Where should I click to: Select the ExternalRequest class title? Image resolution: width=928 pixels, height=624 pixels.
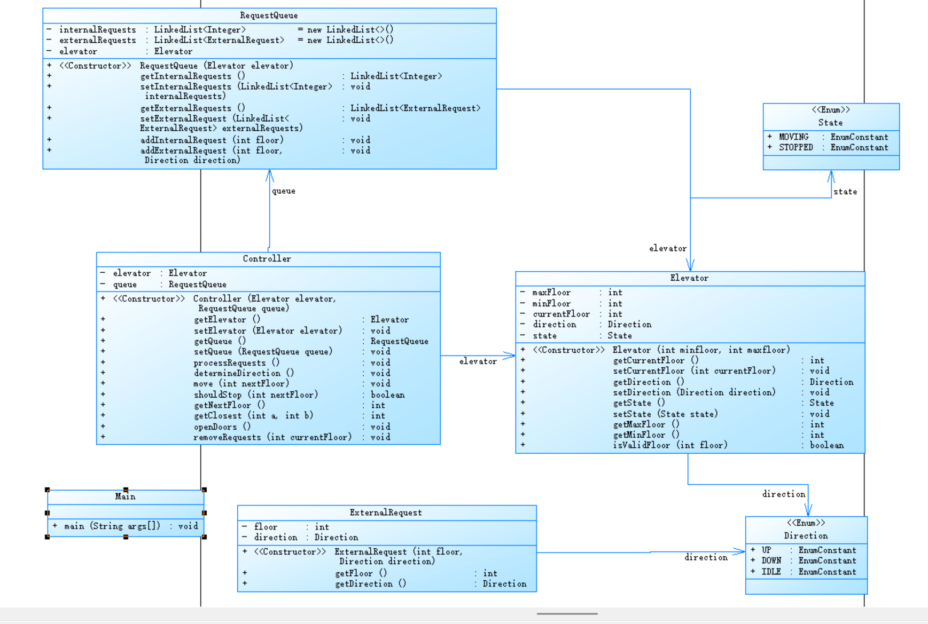(x=386, y=513)
